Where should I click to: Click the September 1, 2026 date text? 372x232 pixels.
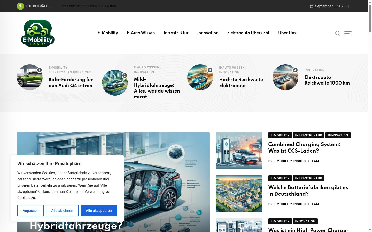330,6
